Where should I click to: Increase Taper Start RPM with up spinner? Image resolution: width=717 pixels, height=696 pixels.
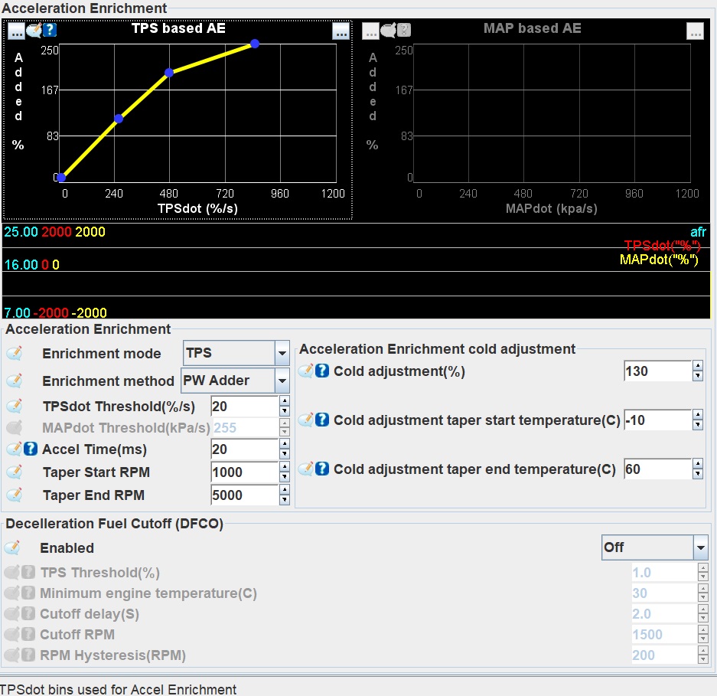pyautogui.click(x=285, y=467)
